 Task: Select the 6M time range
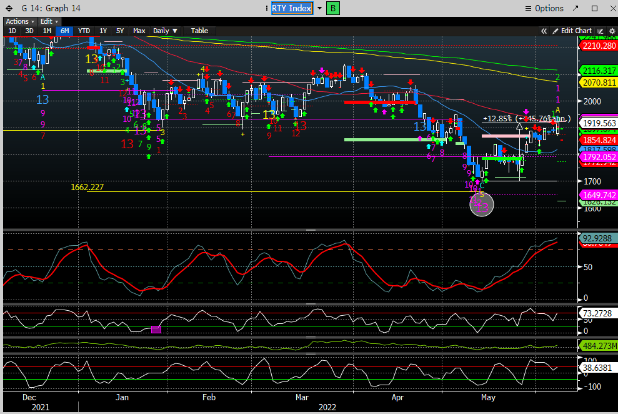pos(64,31)
